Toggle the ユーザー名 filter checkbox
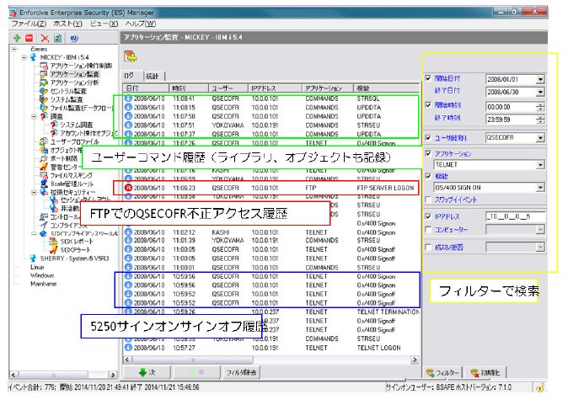This screenshot has height=405, width=568. [428, 137]
